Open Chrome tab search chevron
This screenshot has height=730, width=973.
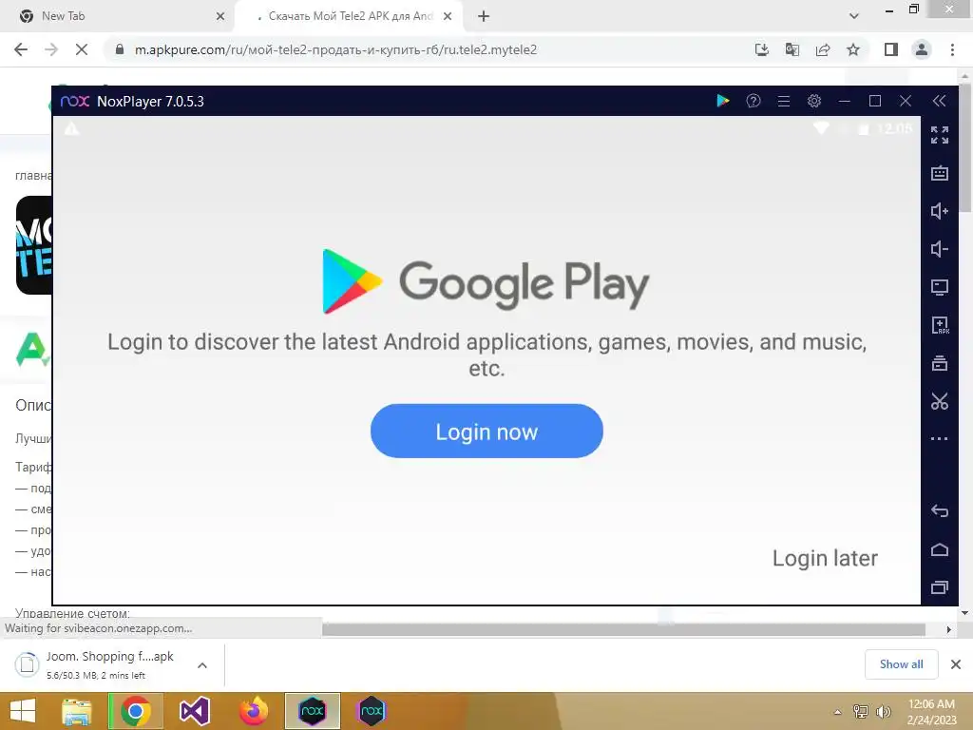(854, 16)
